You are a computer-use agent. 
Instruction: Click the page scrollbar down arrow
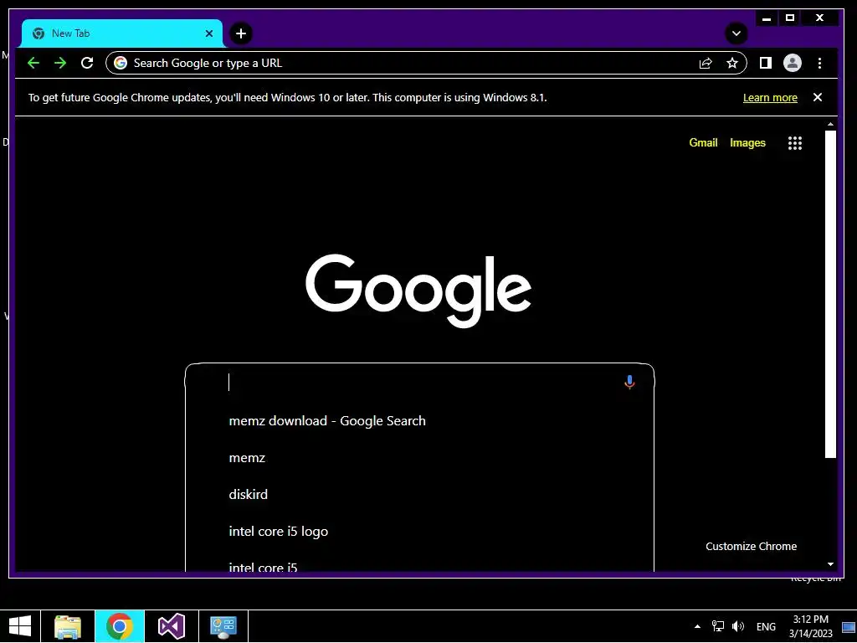pos(830,564)
